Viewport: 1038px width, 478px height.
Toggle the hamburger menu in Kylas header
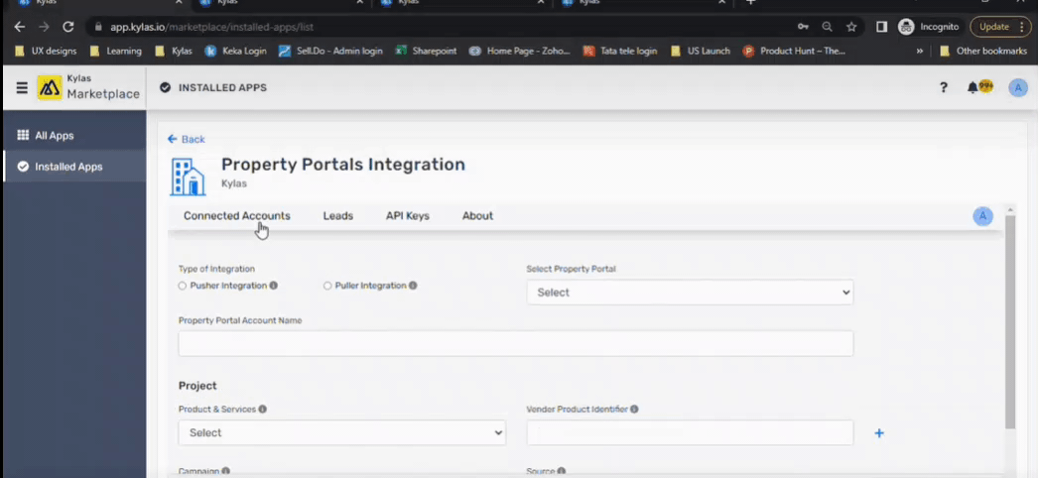[22, 87]
